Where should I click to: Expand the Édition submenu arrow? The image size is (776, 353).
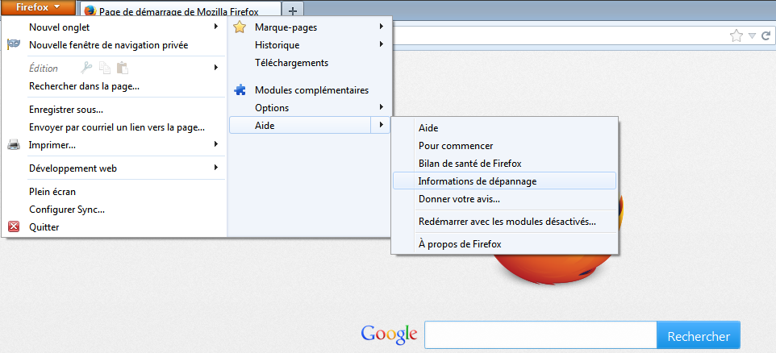coord(215,67)
